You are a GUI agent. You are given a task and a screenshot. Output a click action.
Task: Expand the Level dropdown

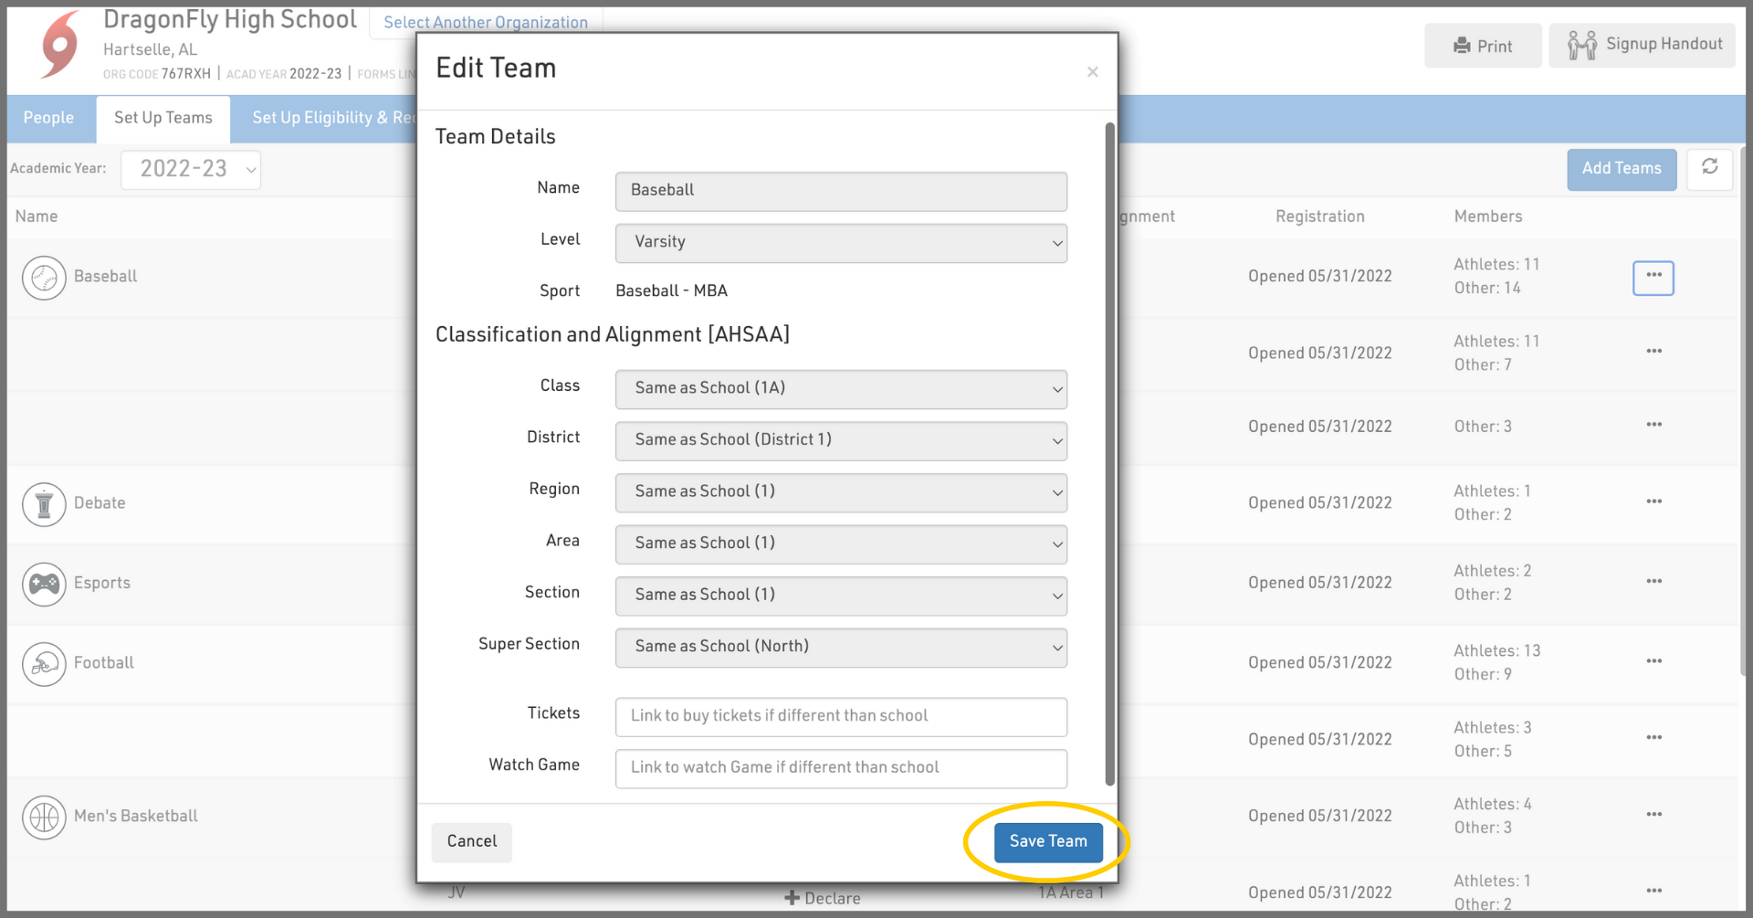coord(840,243)
